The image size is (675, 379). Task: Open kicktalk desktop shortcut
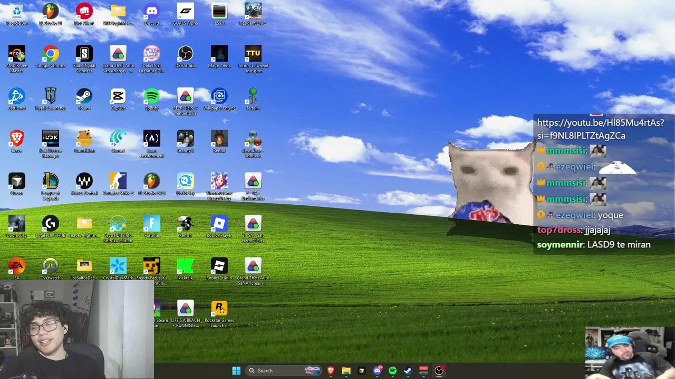(x=186, y=269)
